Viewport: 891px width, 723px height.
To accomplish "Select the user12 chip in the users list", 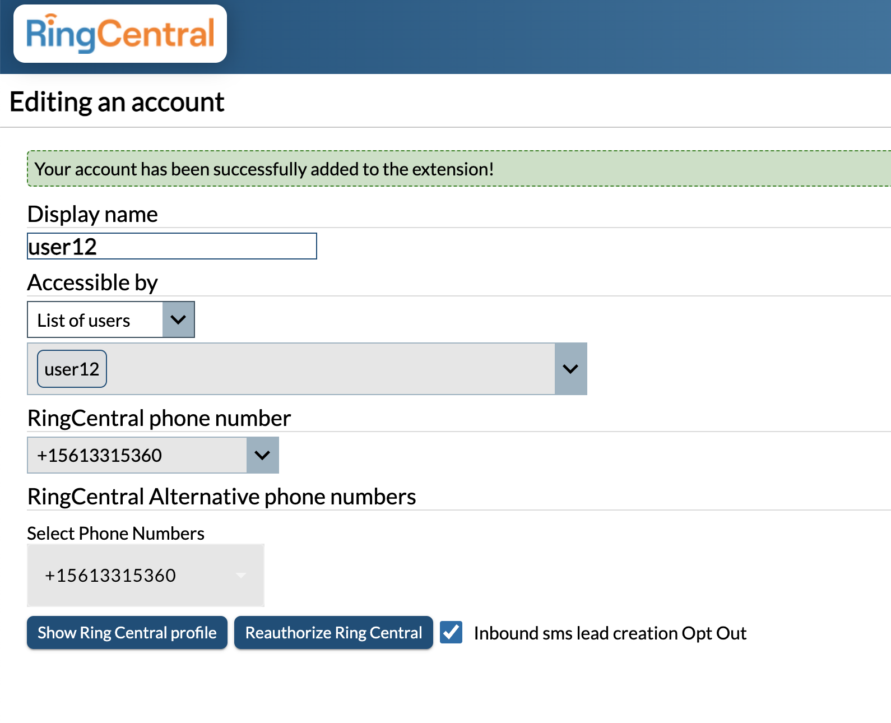I will pos(72,369).
